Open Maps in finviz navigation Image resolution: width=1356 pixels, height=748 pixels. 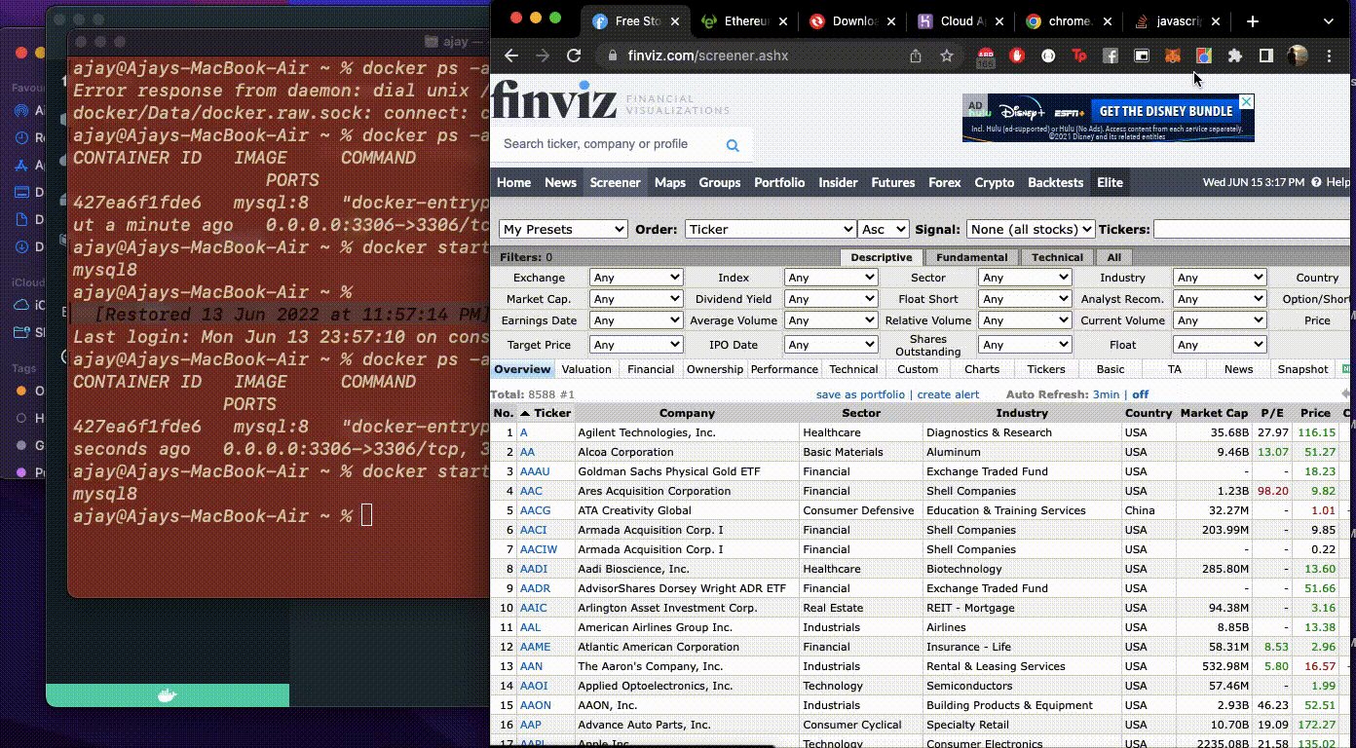[x=670, y=182]
